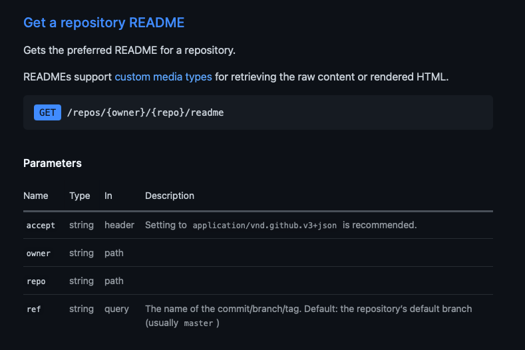
Task: Select the repo parameter name
Action: coord(36,281)
